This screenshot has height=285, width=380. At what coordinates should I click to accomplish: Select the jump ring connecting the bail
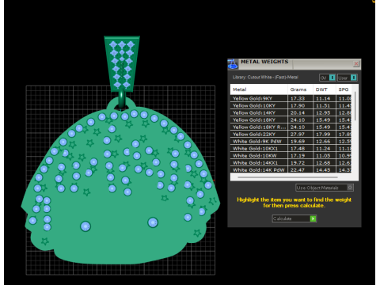[x=121, y=99]
